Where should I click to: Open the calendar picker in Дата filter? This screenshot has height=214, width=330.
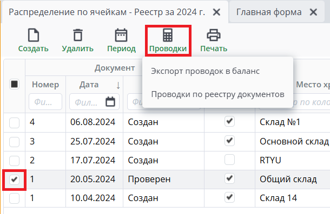pyautogui.click(x=110, y=102)
